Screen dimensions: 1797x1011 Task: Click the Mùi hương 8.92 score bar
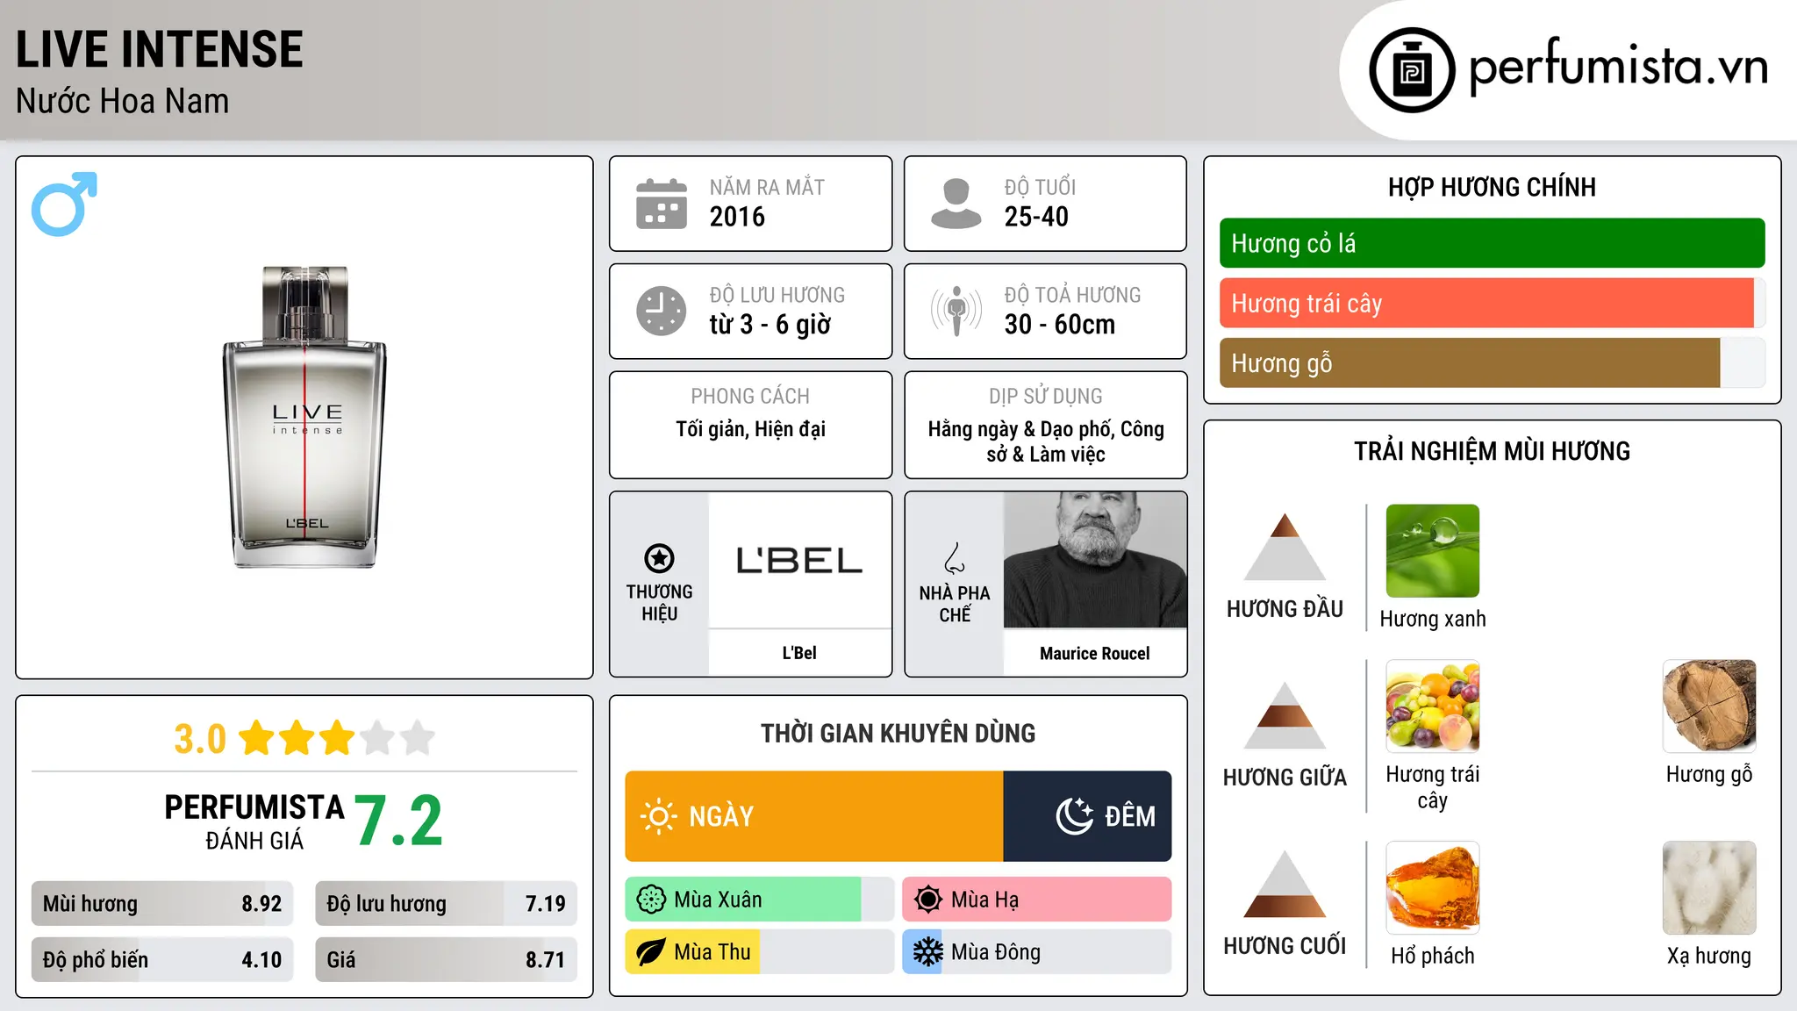pos(162,903)
